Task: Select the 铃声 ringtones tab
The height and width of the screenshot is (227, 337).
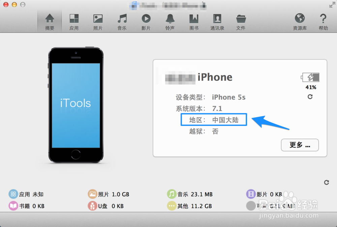Action: point(170,22)
